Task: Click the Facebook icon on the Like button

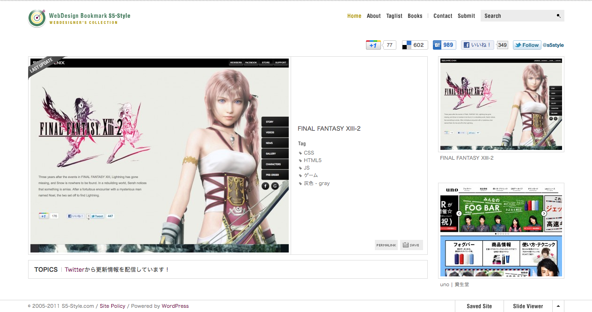Action: pos(467,45)
